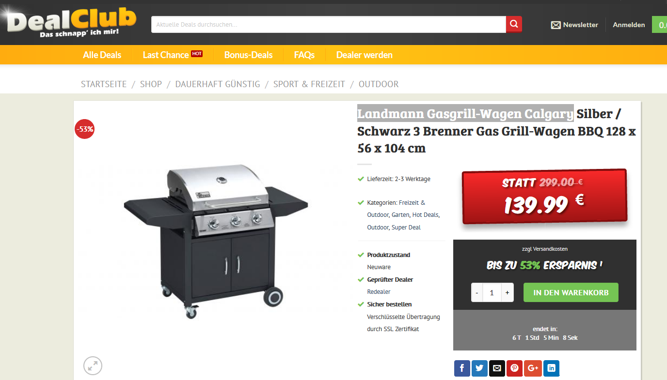The height and width of the screenshot is (380, 667).
Task: Open image zoom expand icon
Action: click(93, 365)
